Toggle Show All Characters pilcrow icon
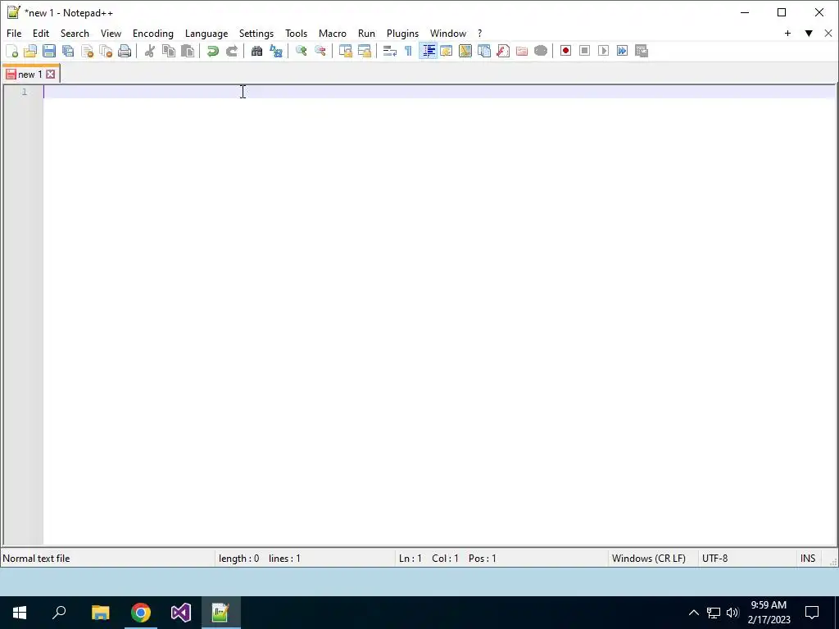839x629 pixels. coord(408,51)
